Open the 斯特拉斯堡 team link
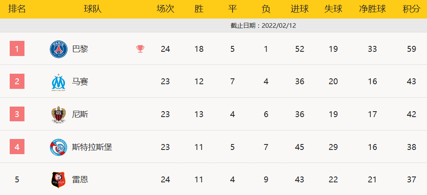Image resolution: width=427 pixels, height=195 pixels. (92, 147)
